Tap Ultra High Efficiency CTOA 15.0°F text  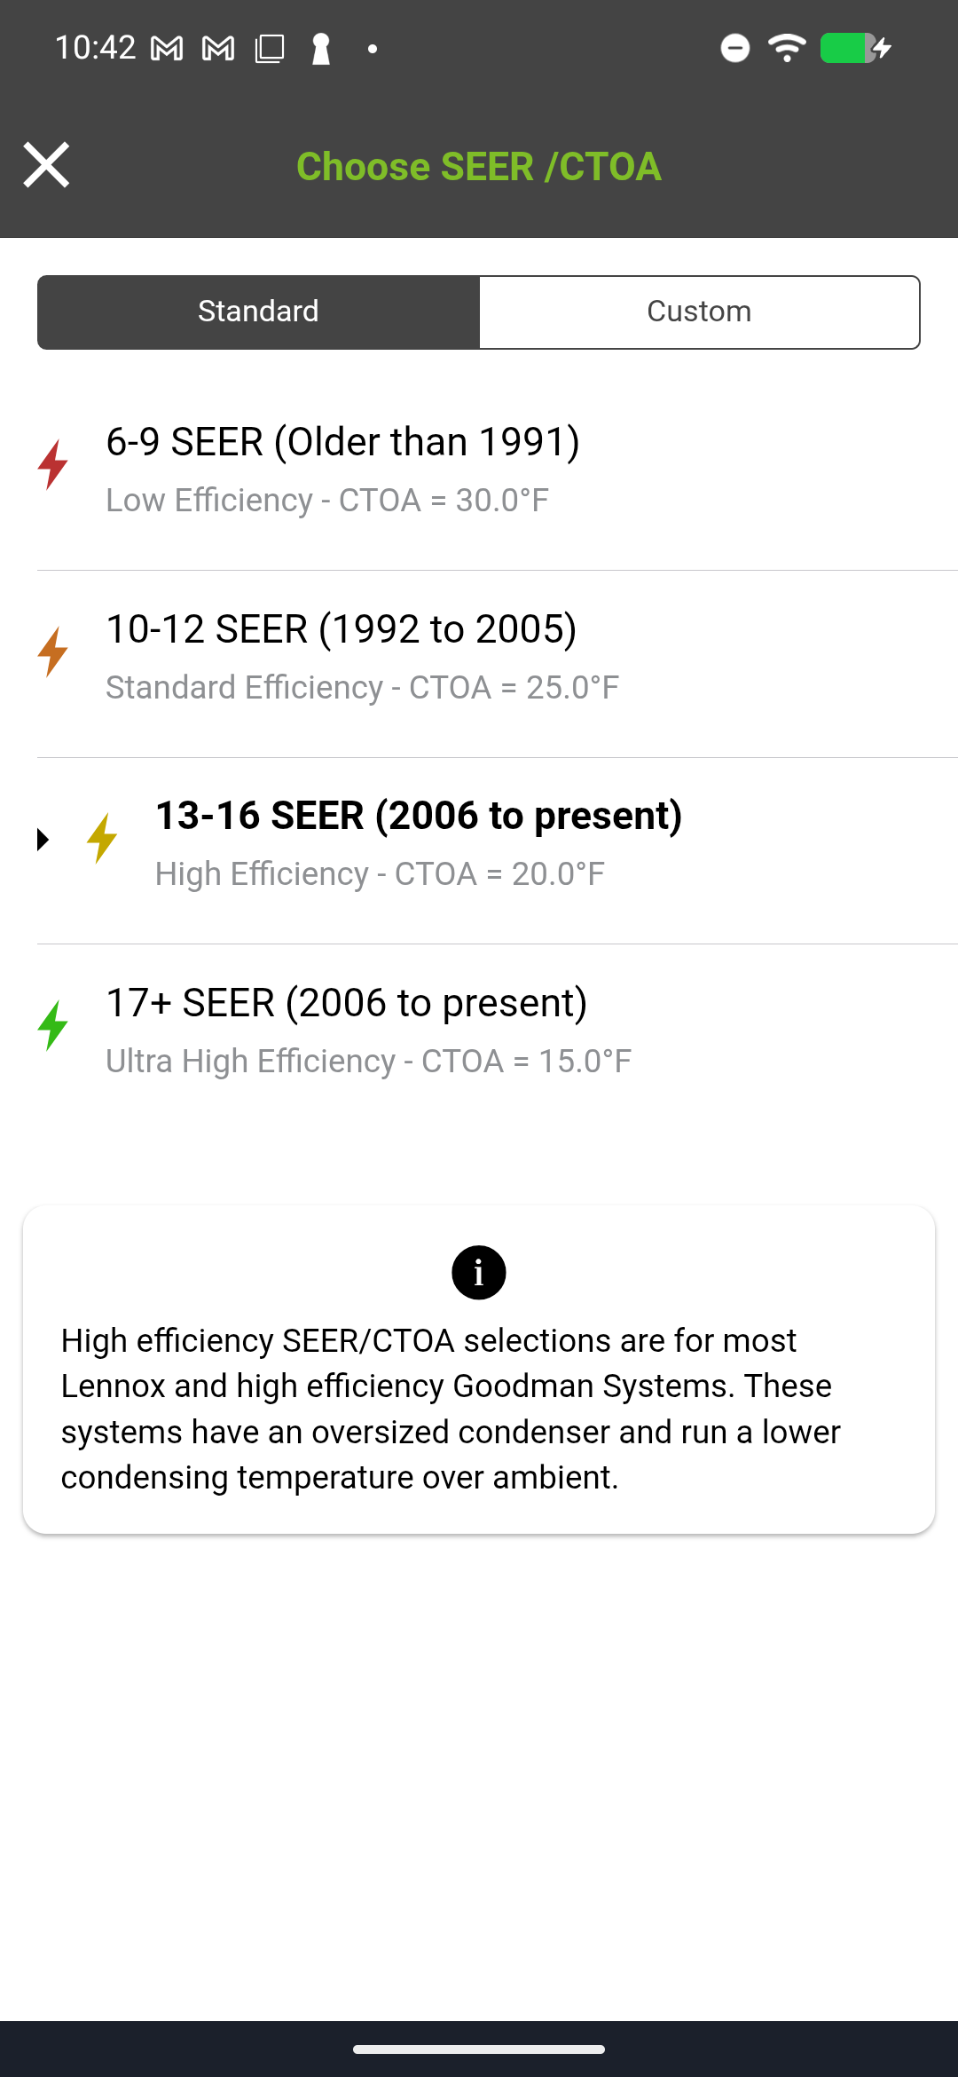[x=368, y=1062]
